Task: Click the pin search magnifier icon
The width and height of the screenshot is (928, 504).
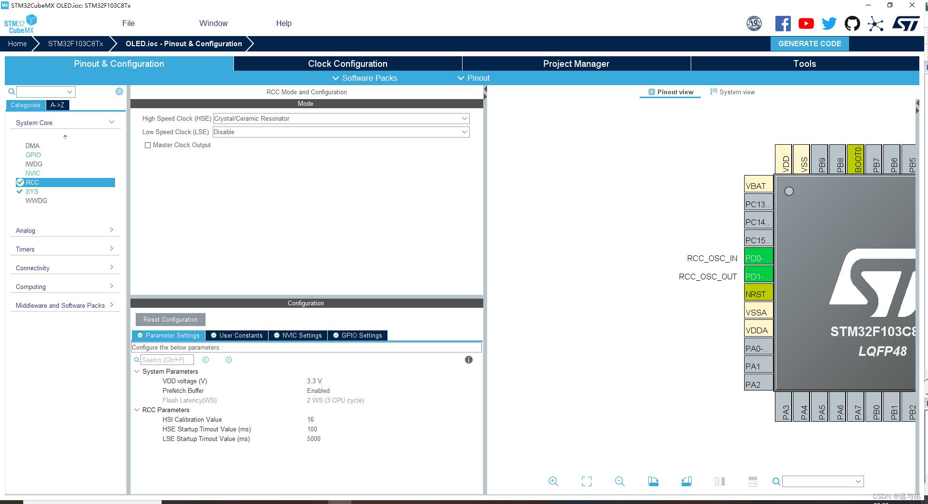Action: 776,481
